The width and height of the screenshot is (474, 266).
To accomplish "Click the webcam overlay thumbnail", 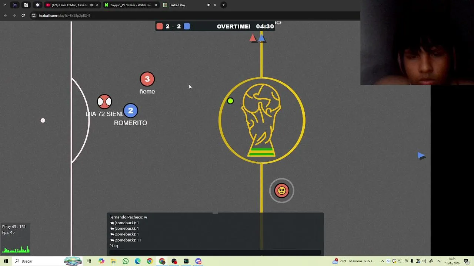I will coord(417,42).
